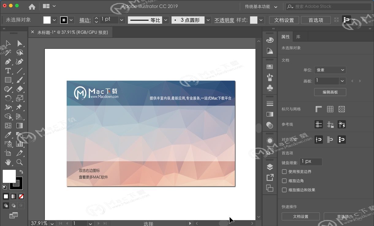Choose the Rotate tool
This screenshot has height=226, width=374.
coord(8,98)
